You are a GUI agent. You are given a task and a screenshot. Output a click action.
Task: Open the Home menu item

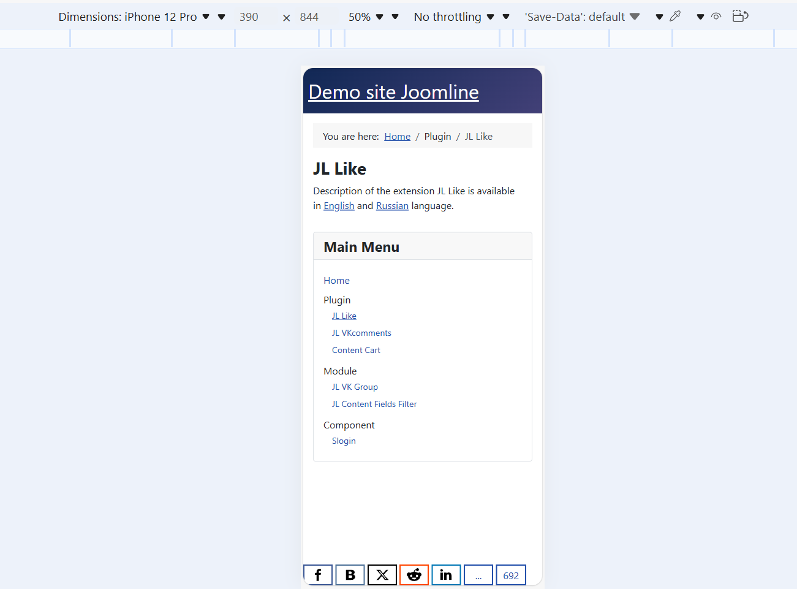336,281
